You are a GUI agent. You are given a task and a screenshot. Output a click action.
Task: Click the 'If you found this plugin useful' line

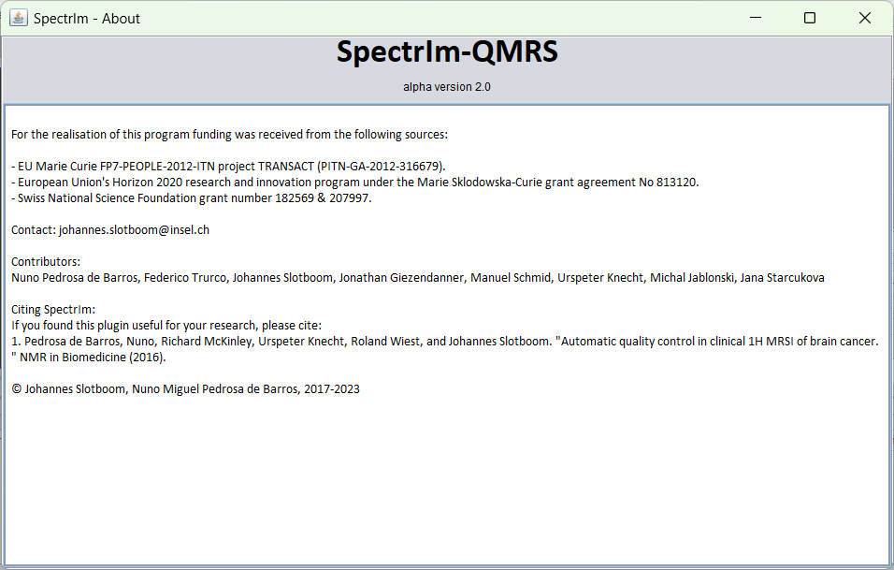click(166, 326)
